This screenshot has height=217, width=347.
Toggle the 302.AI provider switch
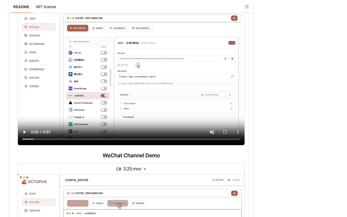click(x=104, y=53)
